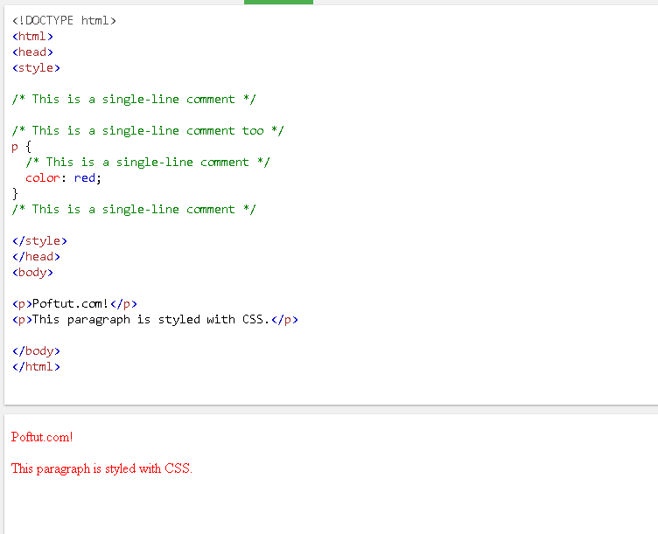This screenshot has width=658, height=534.
Task: Click the <p>Poftut.com!</p> code line
Action: click(74, 304)
